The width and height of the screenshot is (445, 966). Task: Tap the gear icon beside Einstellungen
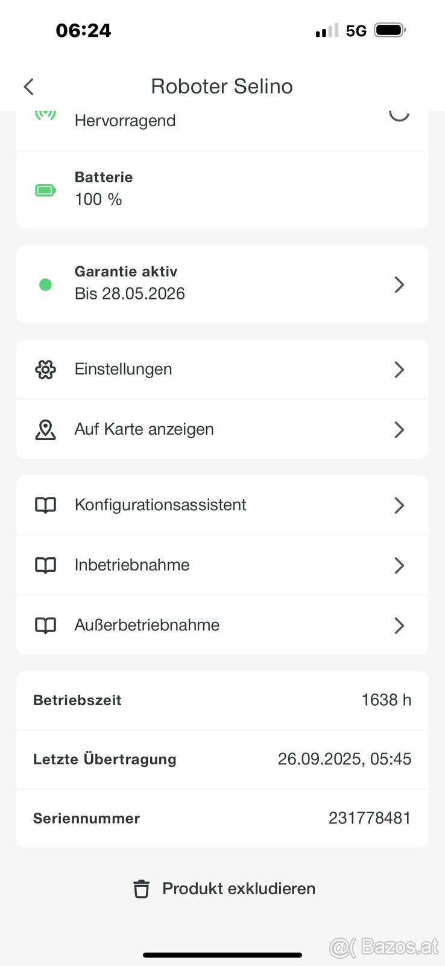coord(45,369)
